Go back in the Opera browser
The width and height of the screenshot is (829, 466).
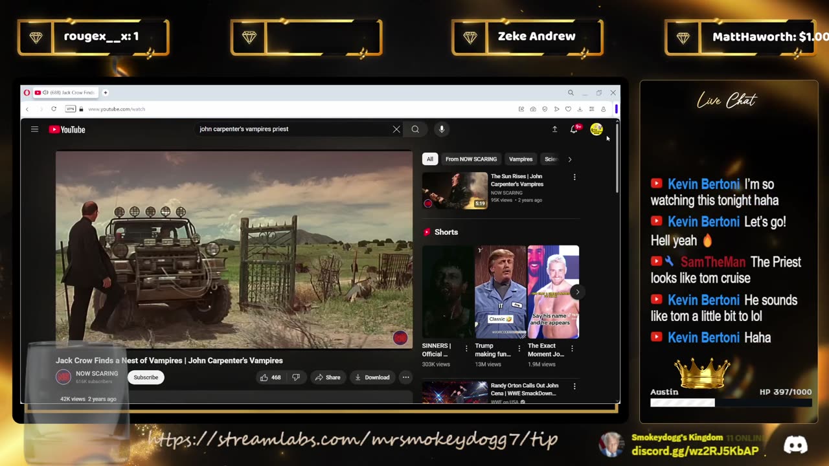27,109
